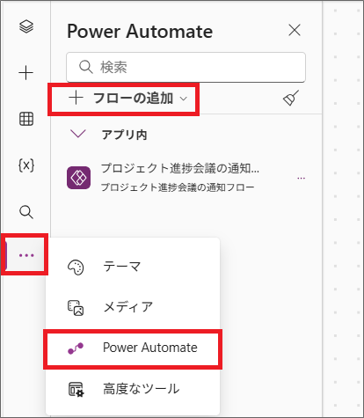Open the Variables {x} icon
Viewport: 364px width, 418px height.
(x=26, y=165)
